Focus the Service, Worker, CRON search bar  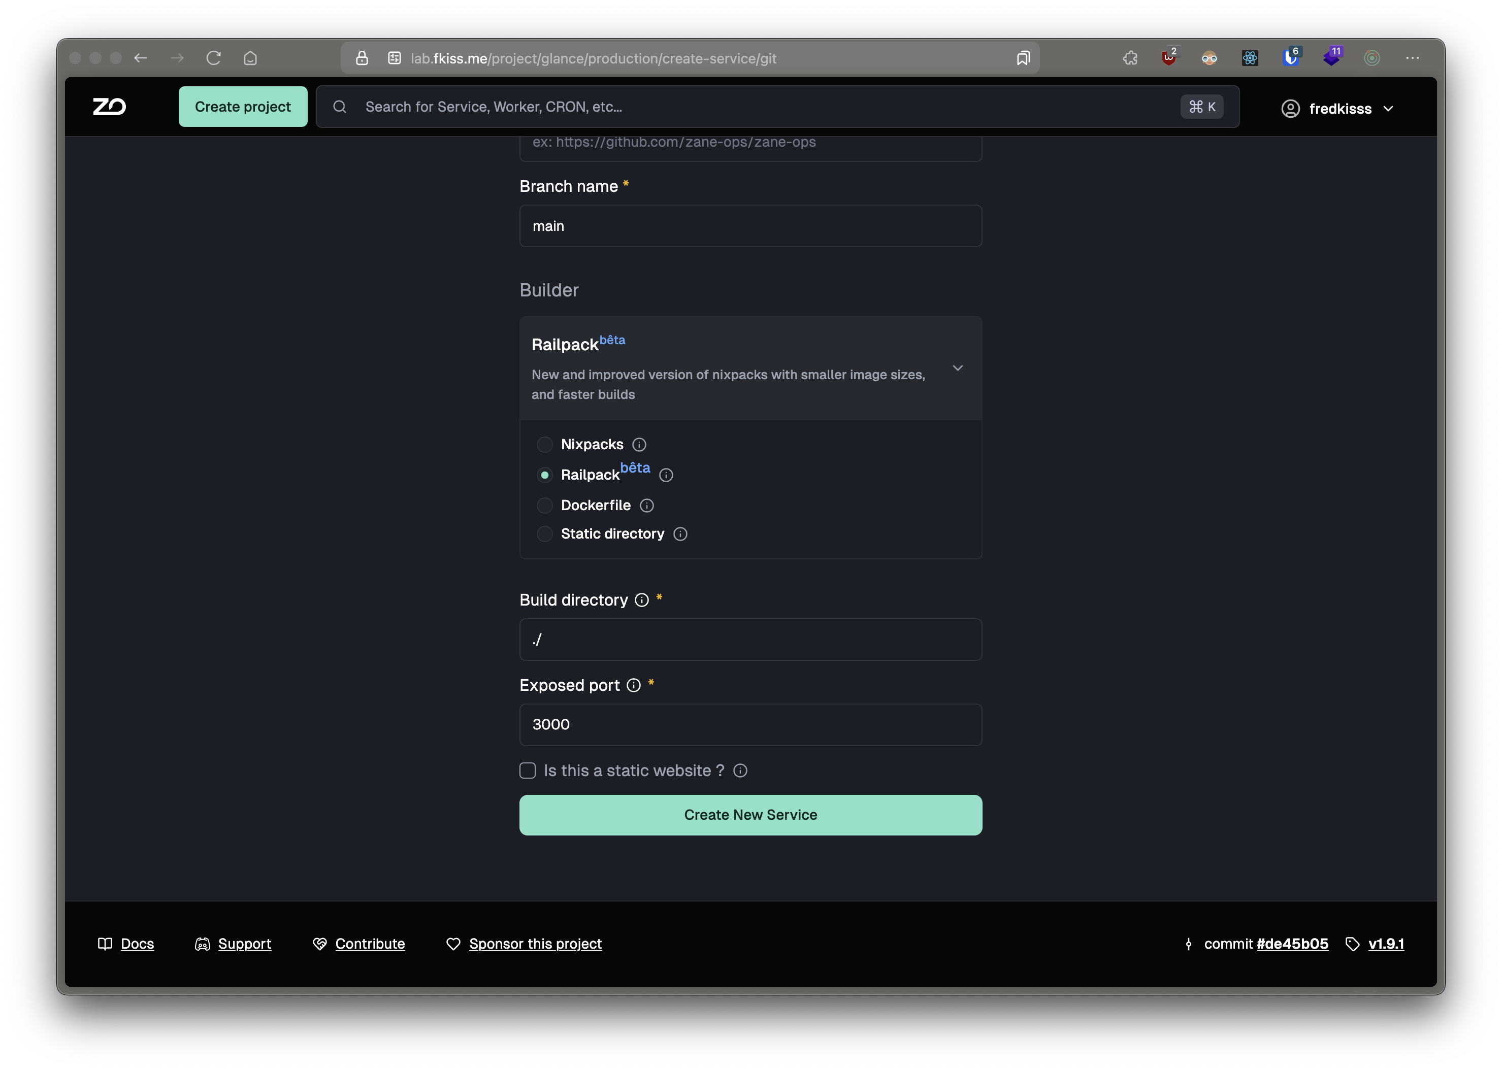[x=778, y=107]
